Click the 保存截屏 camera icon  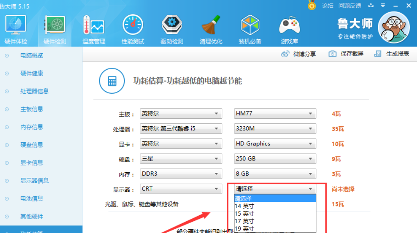(332, 54)
